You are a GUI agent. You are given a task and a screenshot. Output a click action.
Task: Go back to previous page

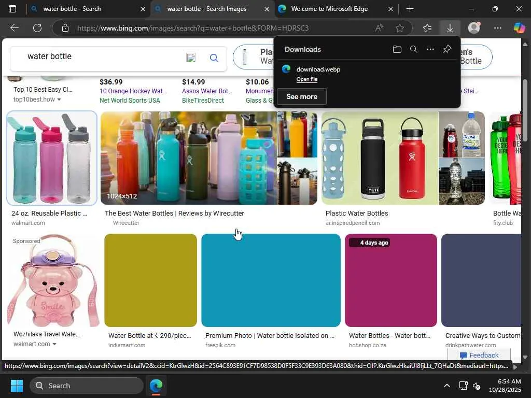(x=15, y=28)
